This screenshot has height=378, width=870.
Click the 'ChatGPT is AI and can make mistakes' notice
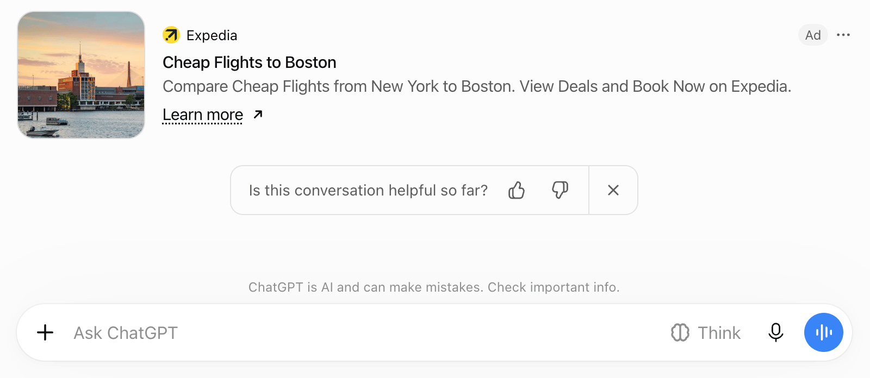pyautogui.click(x=434, y=287)
